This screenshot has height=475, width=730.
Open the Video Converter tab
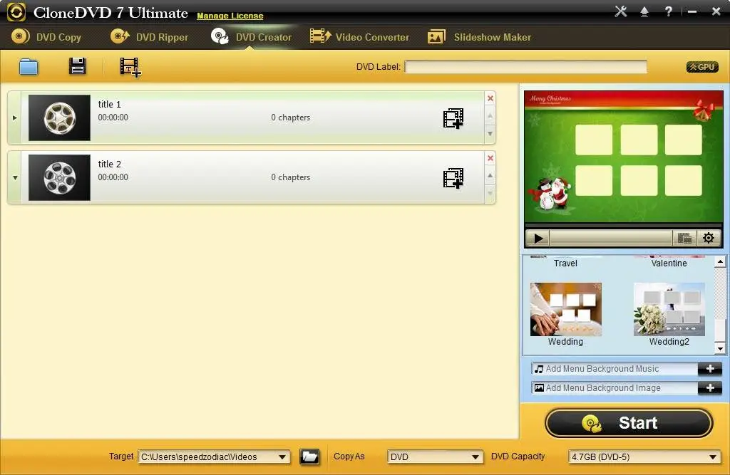click(359, 37)
